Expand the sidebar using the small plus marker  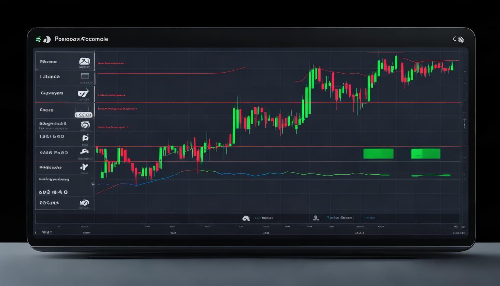(93, 184)
